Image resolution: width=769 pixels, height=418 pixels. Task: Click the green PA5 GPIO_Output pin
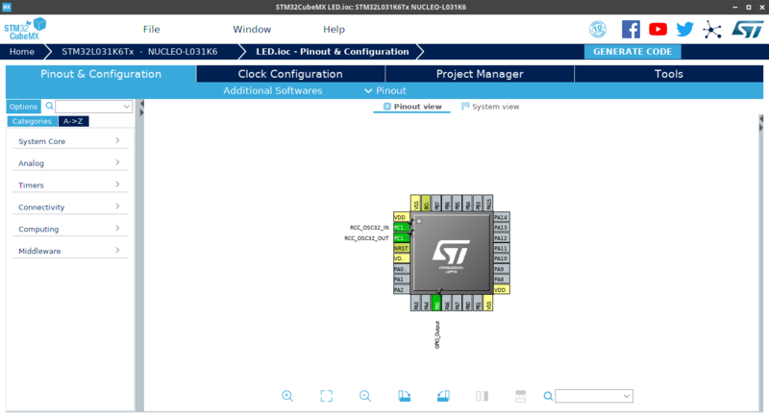point(436,305)
